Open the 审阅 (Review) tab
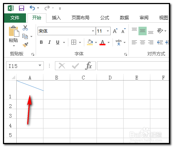The height and width of the screenshot is (147, 173). (x=144, y=18)
